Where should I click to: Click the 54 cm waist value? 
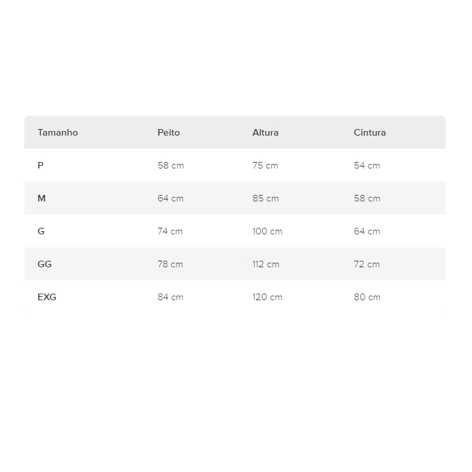[367, 165]
